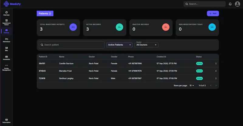Viewport: 243px width, 126px height.
Task: Select patient ID 384101
Action: tap(42, 64)
